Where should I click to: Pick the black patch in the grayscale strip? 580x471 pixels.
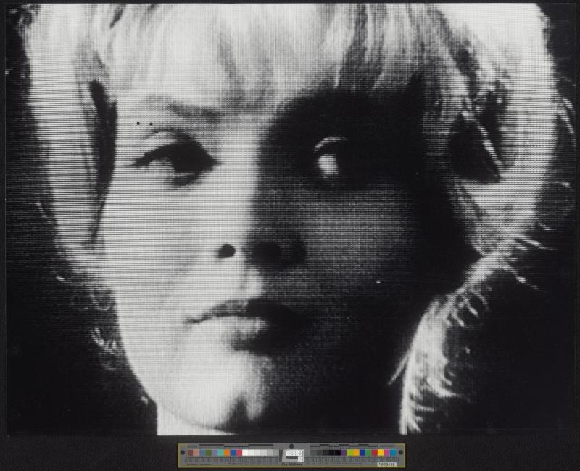pos(335,452)
